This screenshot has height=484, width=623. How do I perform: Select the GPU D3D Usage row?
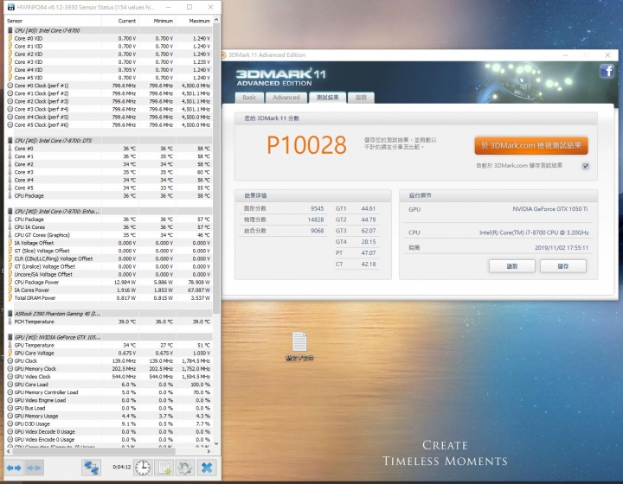click(x=109, y=423)
